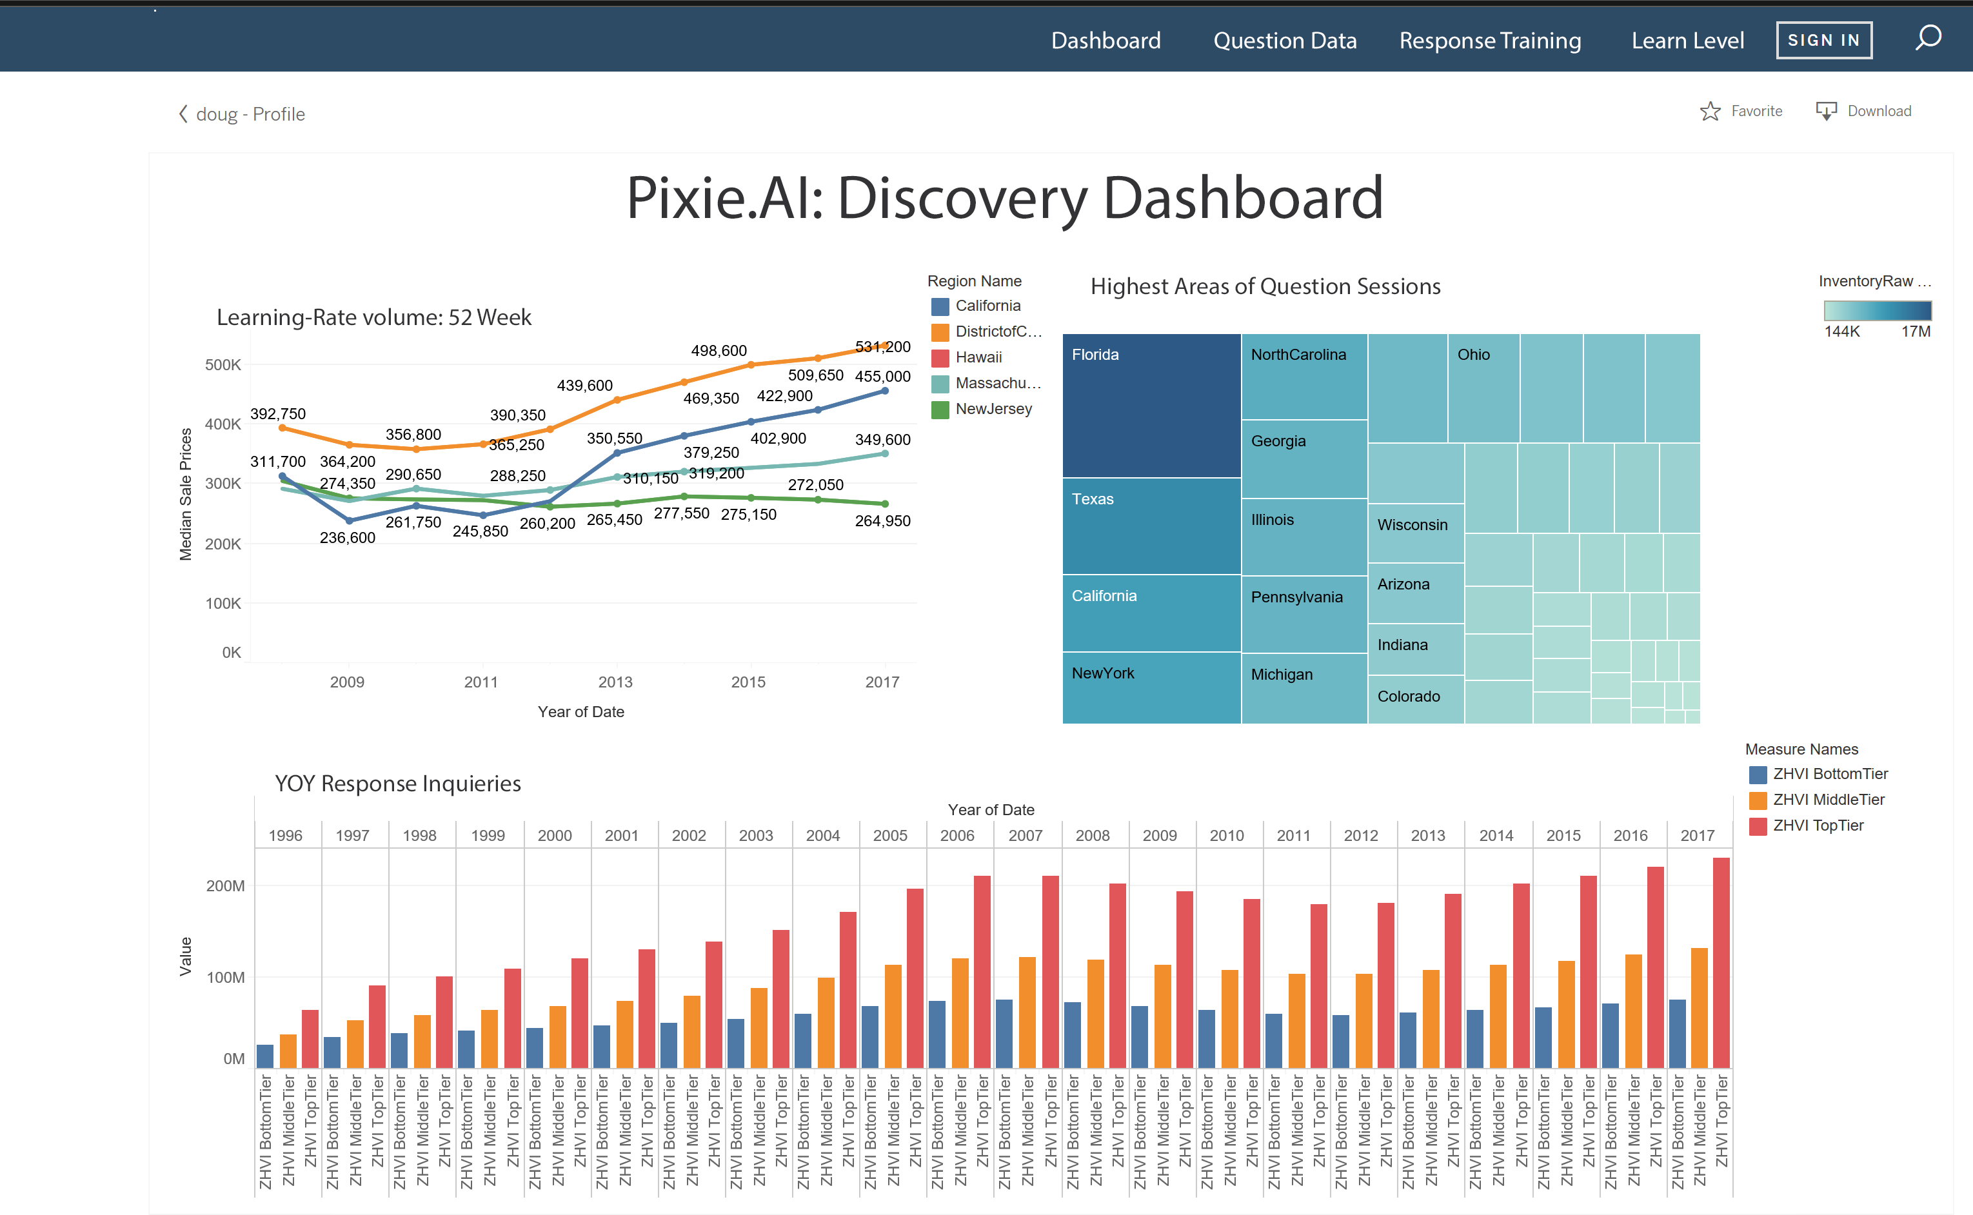Screen dimensions: 1973x1215
Task: Open the doug - Profile link
Action: click(250, 114)
